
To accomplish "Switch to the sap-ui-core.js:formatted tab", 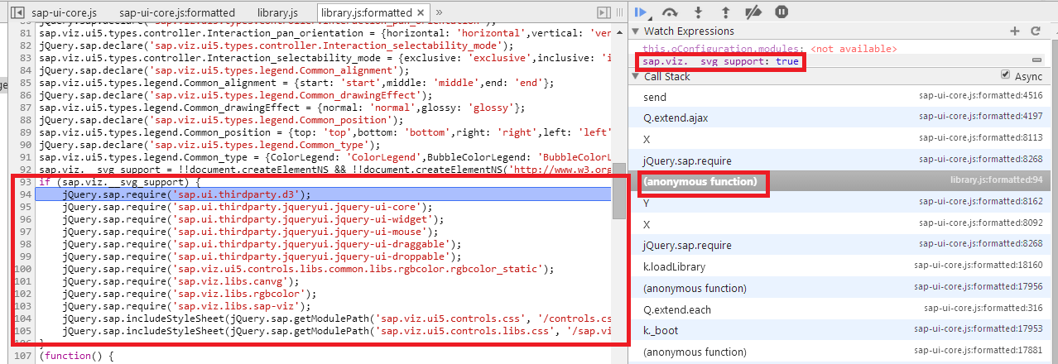I will pyautogui.click(x=176, y=13).
